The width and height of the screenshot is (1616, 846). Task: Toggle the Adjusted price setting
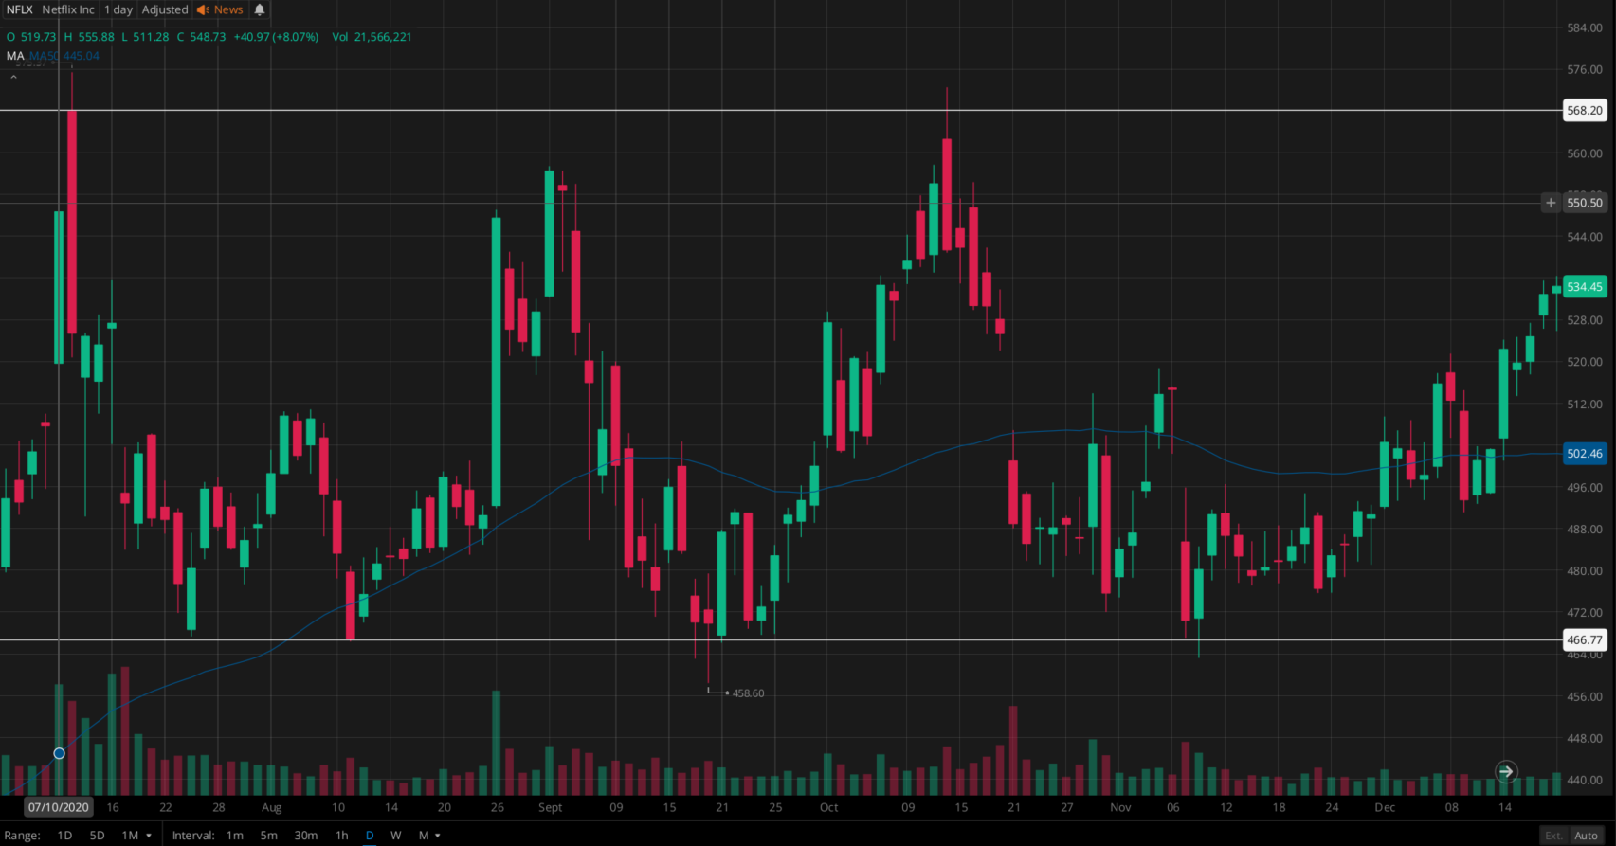point(165,9)
